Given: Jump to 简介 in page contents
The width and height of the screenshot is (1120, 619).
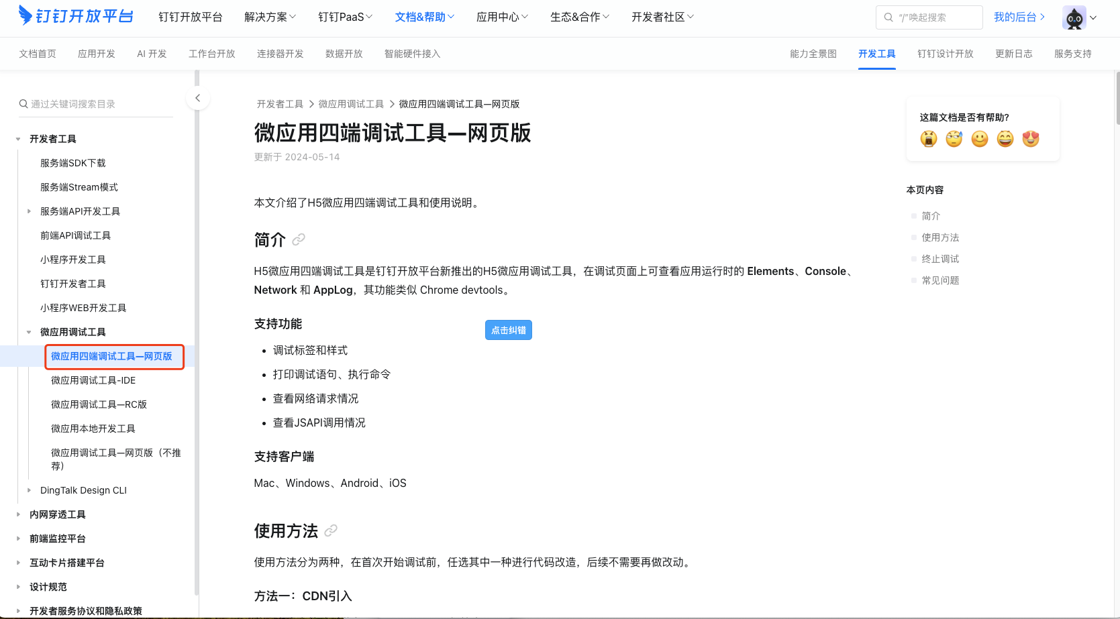Looking at the screenshot, I should point(931,216).
